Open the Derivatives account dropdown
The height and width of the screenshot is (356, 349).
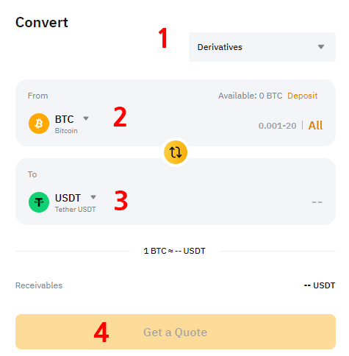click(x=262, y=47)
